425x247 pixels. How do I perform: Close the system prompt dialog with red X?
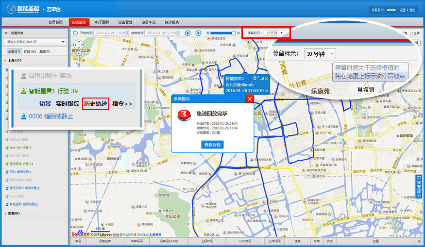249,99
